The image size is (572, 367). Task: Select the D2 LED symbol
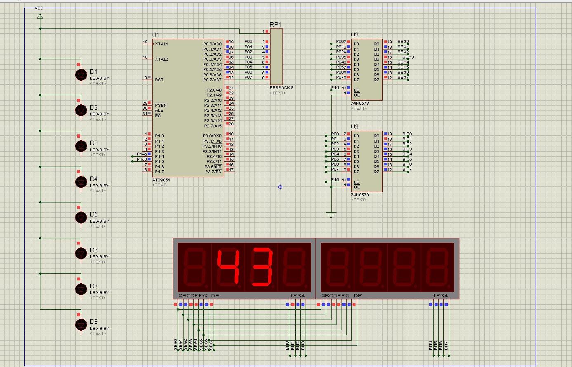click(81, 111)
